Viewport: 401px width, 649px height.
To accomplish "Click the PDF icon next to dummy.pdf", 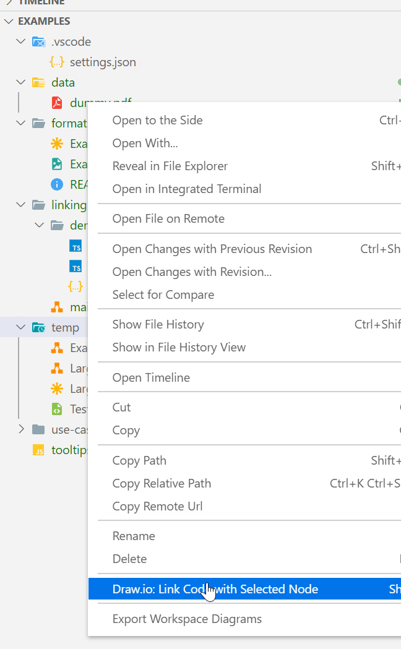I will click(x=57, y=103).
